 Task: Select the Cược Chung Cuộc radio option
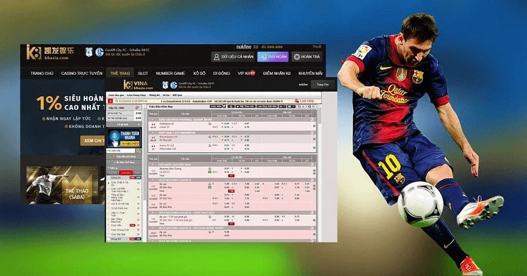[x=109, y=230]
